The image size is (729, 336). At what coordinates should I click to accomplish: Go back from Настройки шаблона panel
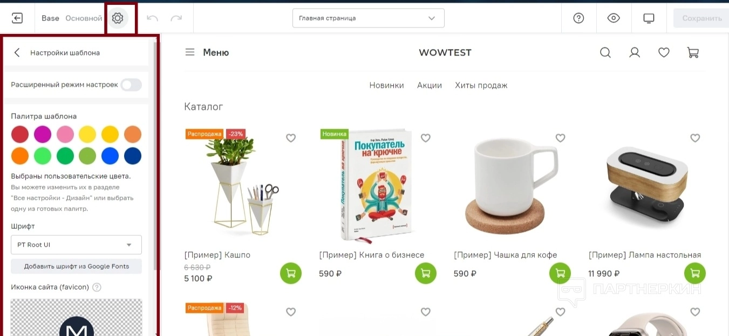tap(17, 52)
